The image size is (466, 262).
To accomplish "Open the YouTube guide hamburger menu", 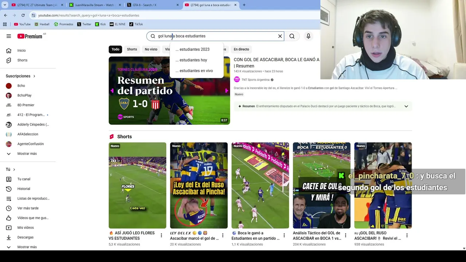I will point(9,36).
